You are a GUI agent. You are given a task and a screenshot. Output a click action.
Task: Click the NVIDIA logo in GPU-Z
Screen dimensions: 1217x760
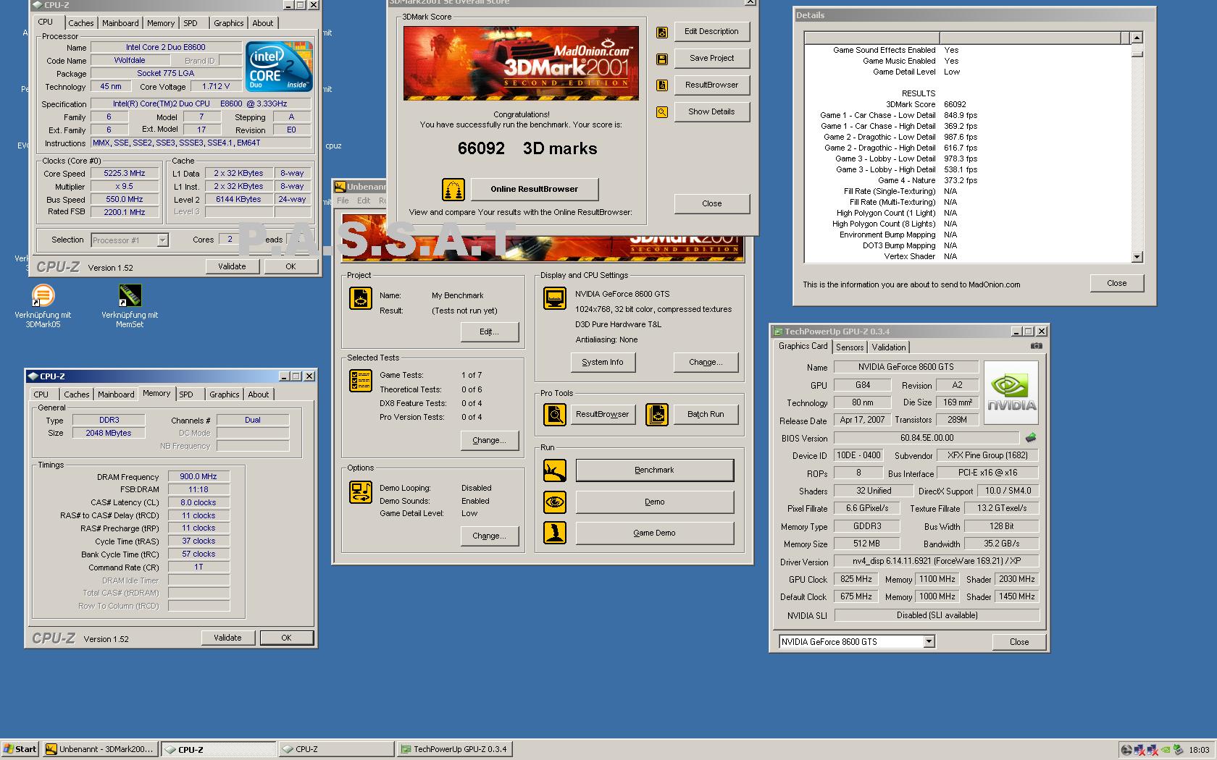click(1012, 392)
